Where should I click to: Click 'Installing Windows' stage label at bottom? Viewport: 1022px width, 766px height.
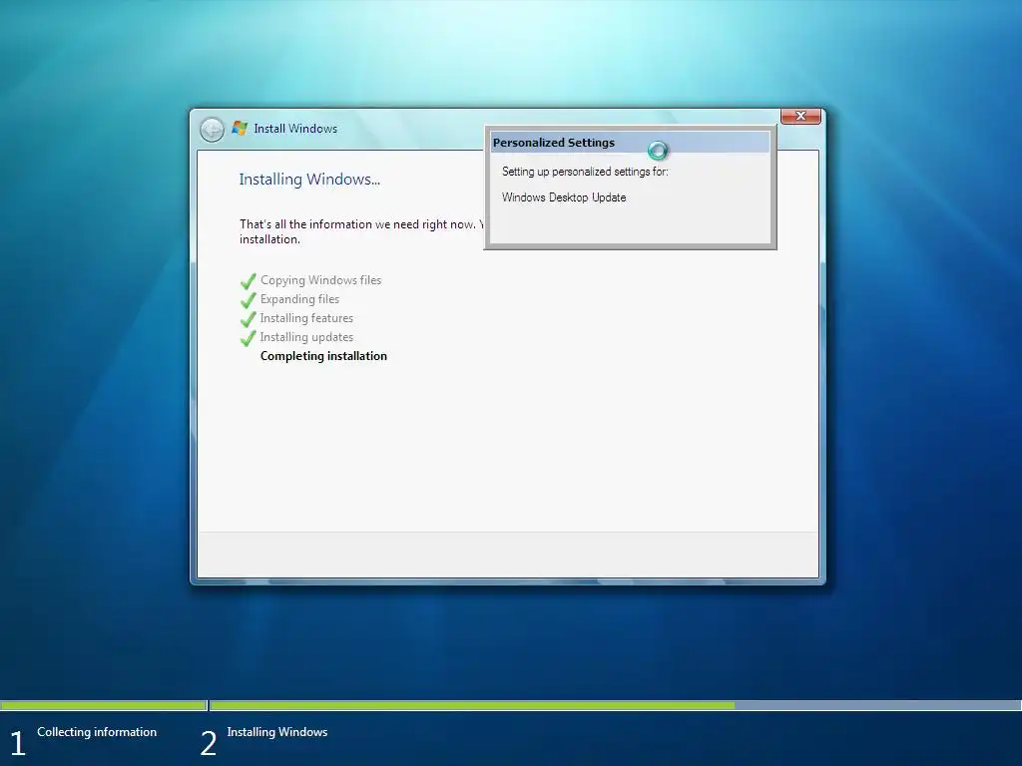pyautogui.click(x=277, y=731)
